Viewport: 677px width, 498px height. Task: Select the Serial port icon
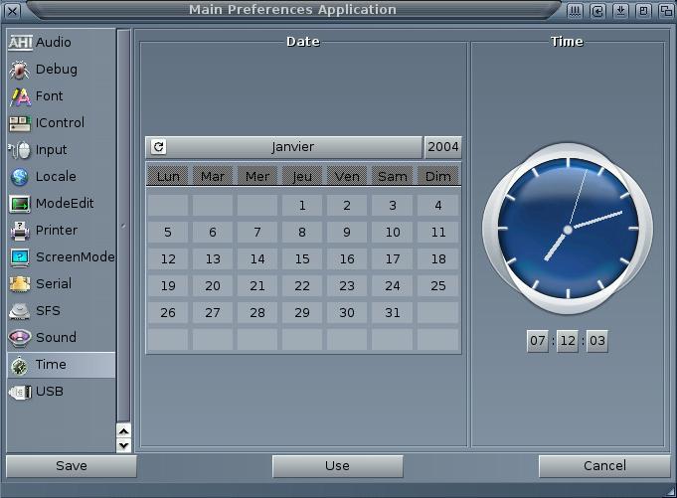20,284
